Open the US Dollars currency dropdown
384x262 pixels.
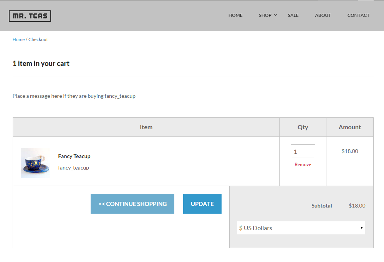click(301, 228)
